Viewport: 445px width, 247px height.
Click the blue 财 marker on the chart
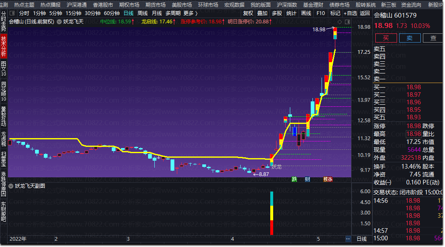tap(307, 179)
